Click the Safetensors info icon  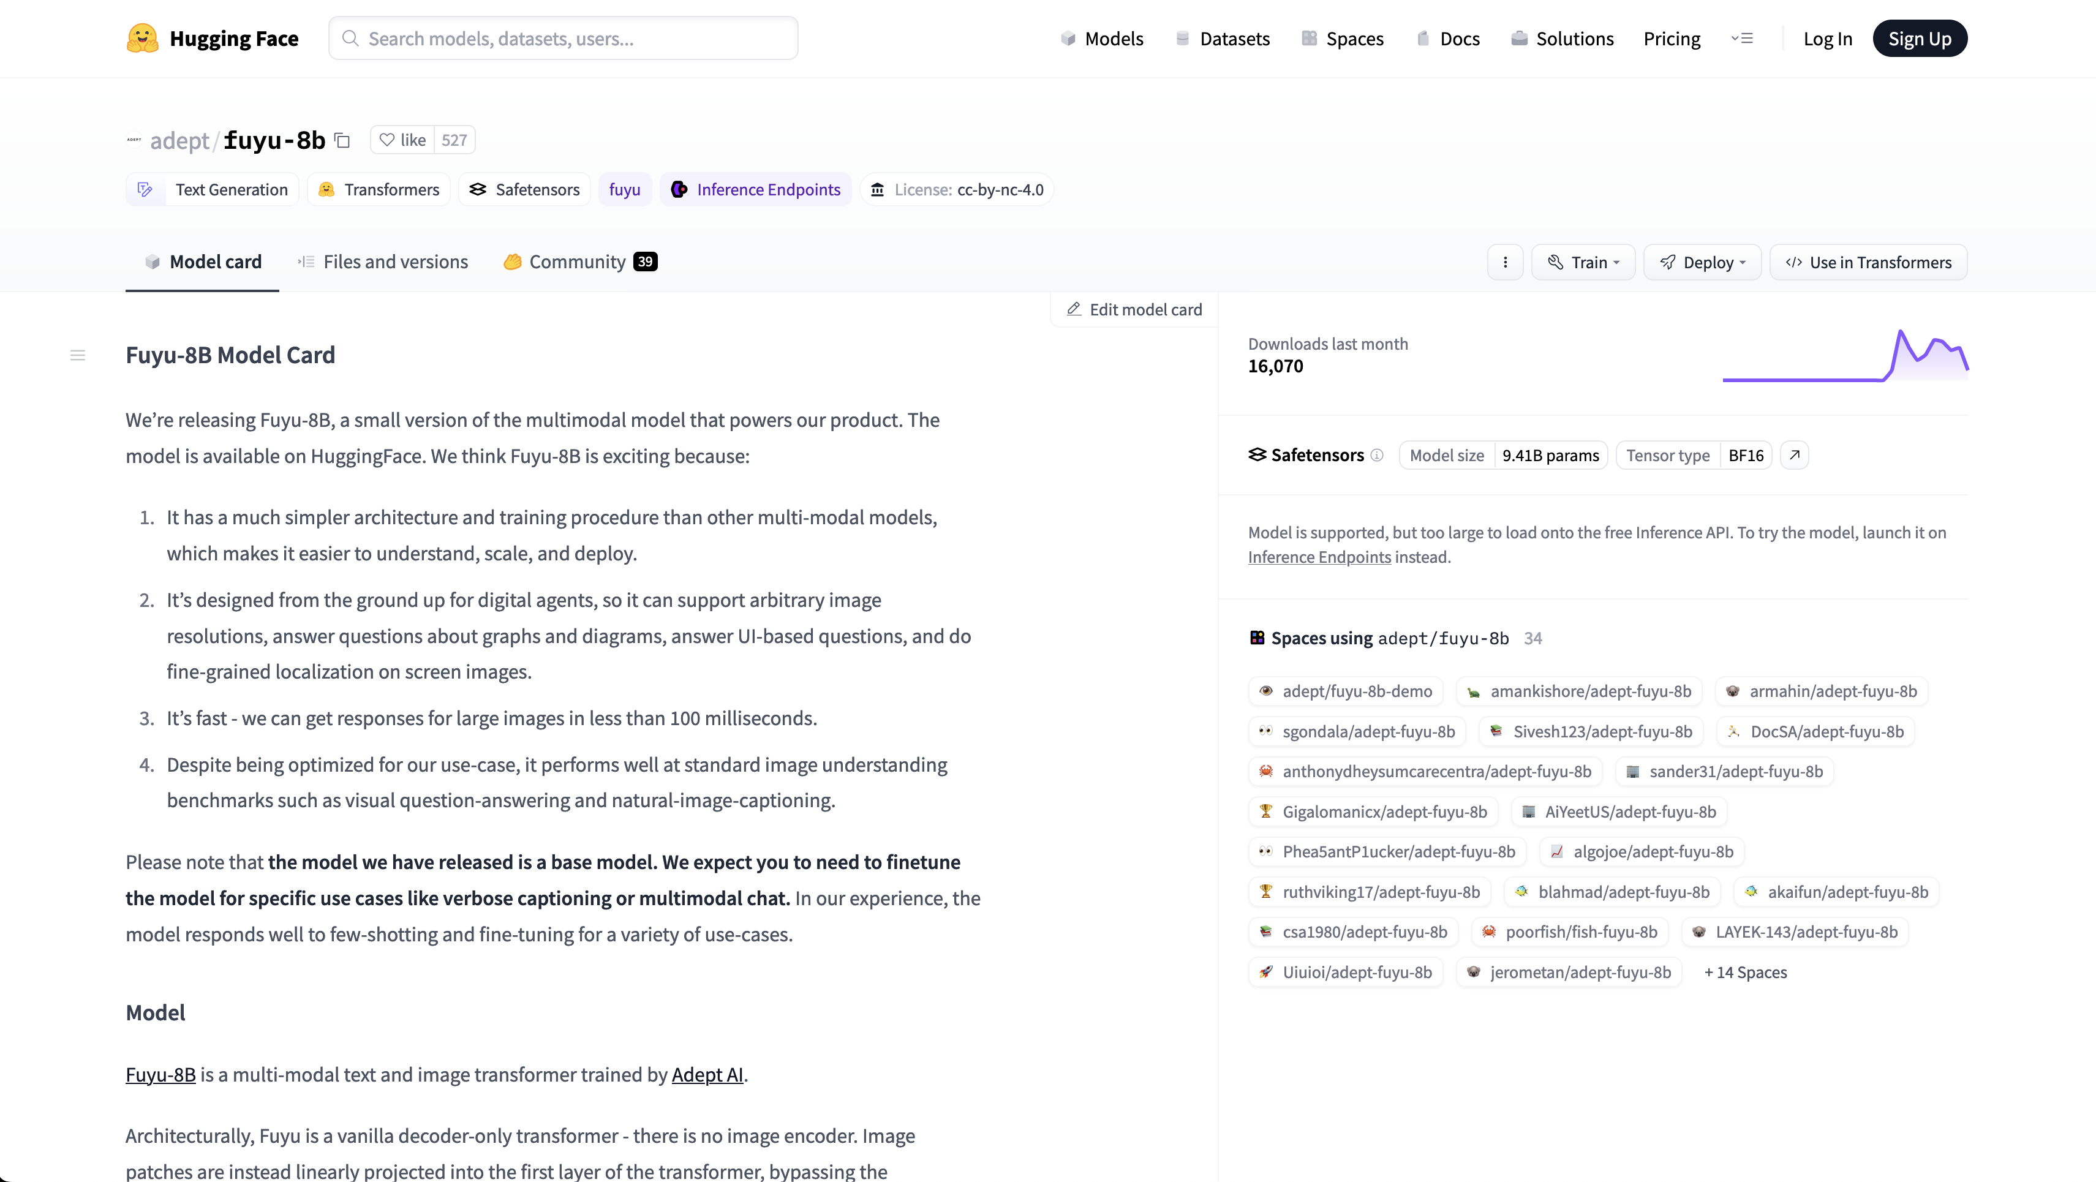tap(1378, 455)
